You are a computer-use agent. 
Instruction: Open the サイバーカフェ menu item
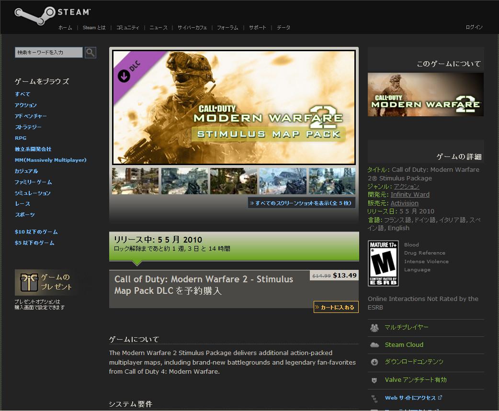[192, 28]
